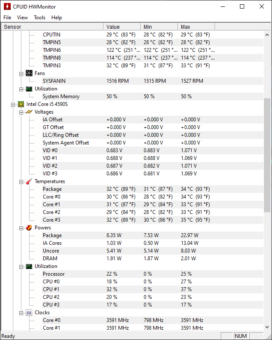272x340 pixels.
Task: Click the Temperatures thermometer icon
Action: [x=29, y=181]
